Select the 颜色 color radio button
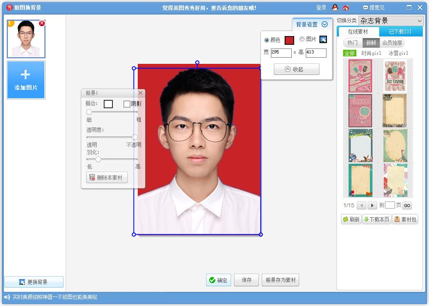 click(266, 39)
